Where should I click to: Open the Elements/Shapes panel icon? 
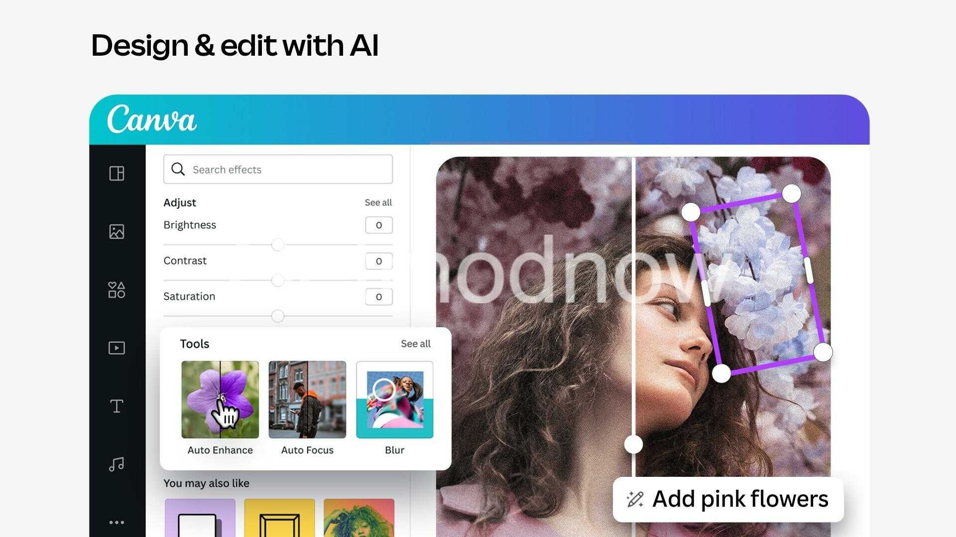coord(116,289)
